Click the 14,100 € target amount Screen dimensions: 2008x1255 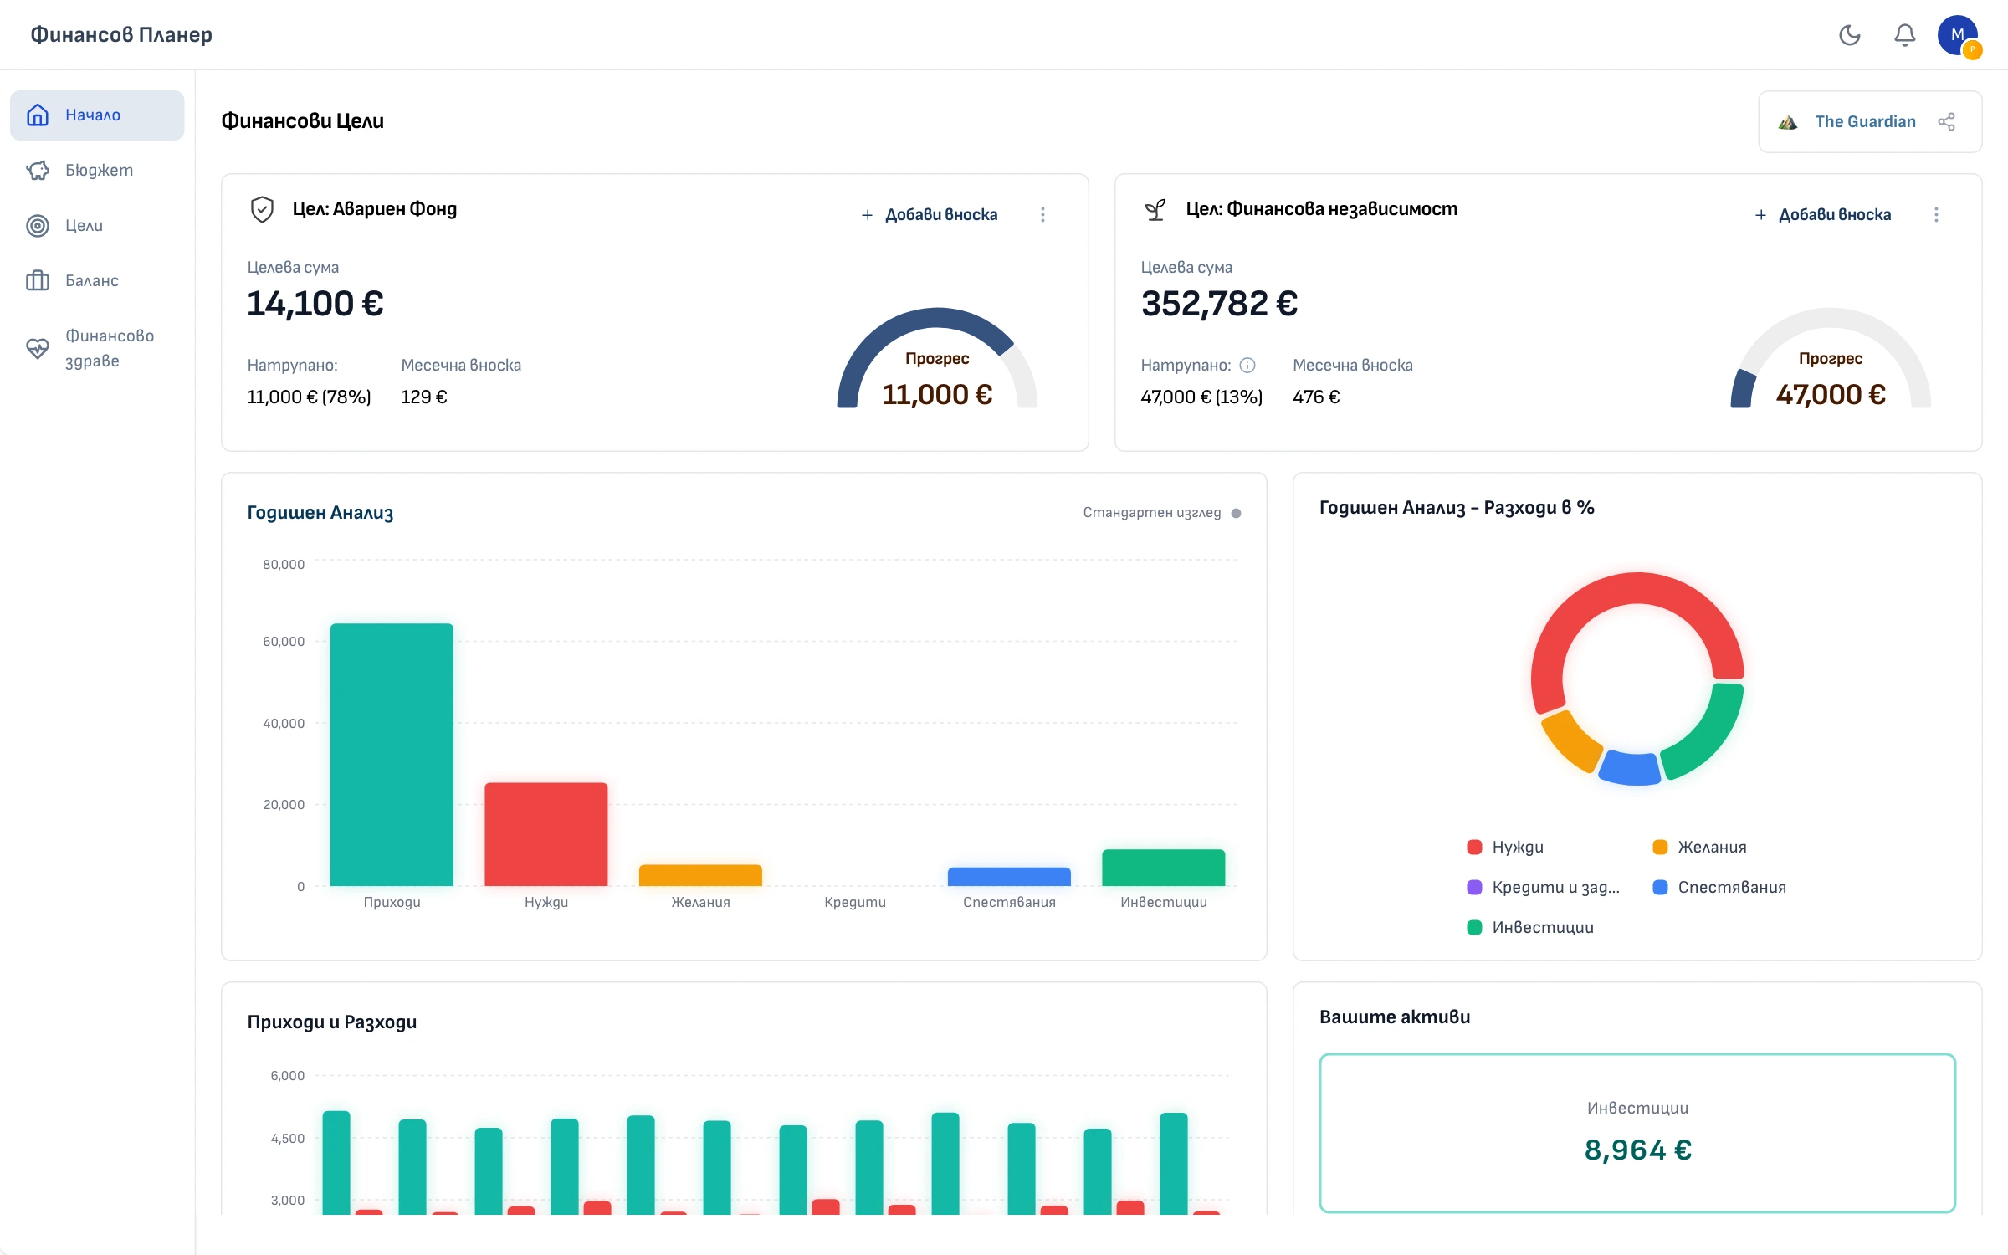coord(315,304)
